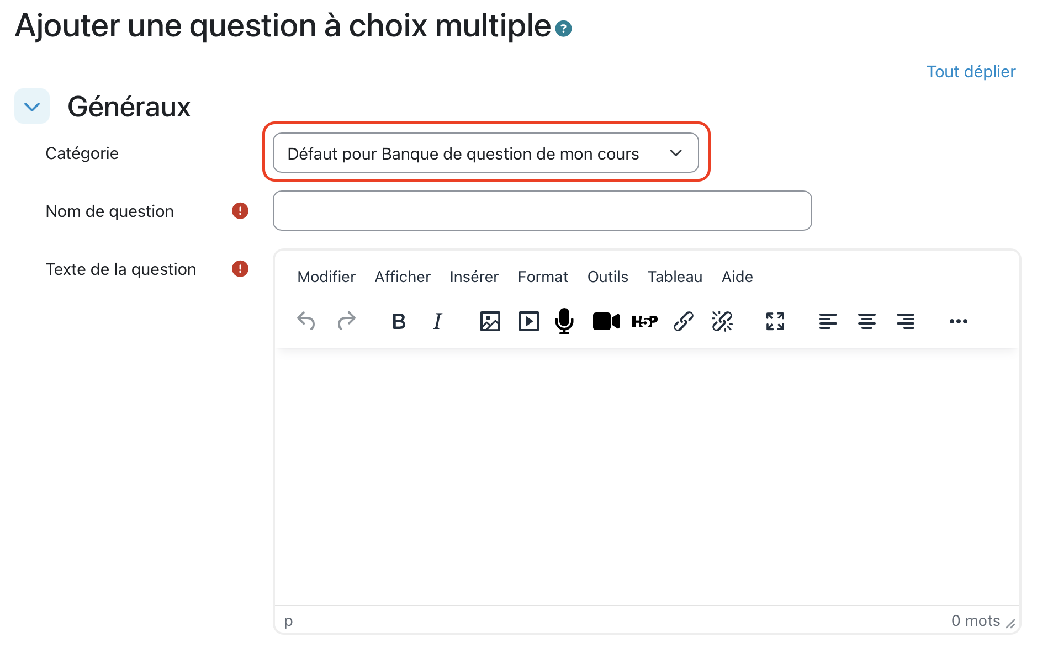Click the Tout déplier link
The height and width of the screenshot is (648, 1037).
971,72
